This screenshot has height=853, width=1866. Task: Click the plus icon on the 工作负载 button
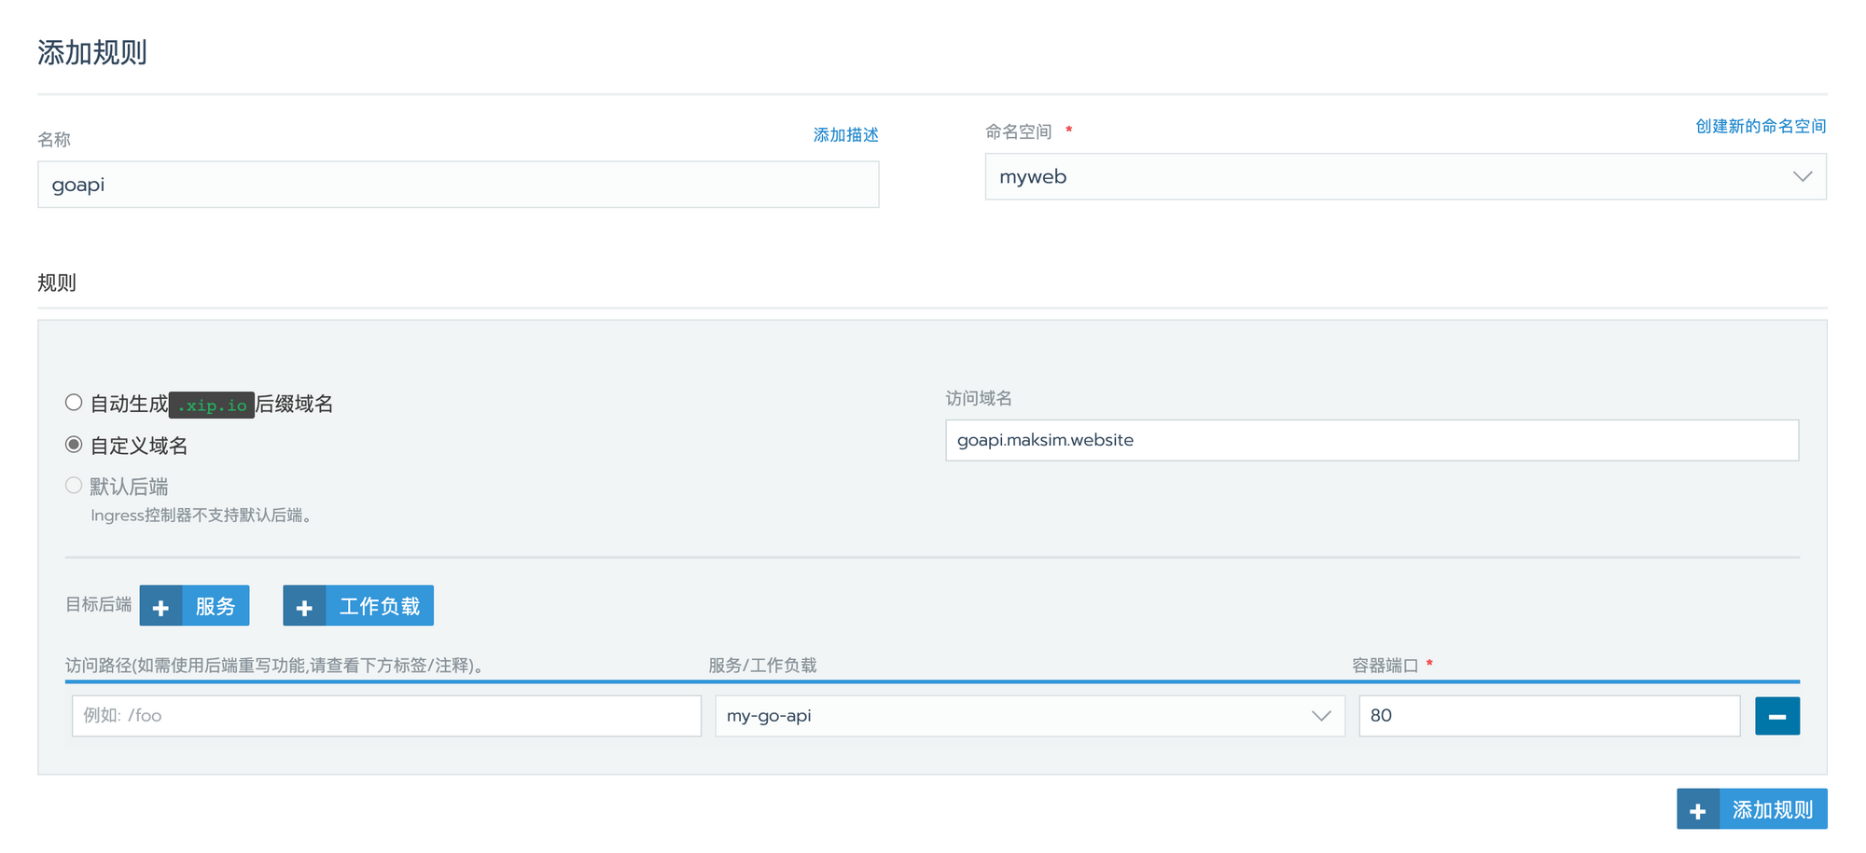304,607
